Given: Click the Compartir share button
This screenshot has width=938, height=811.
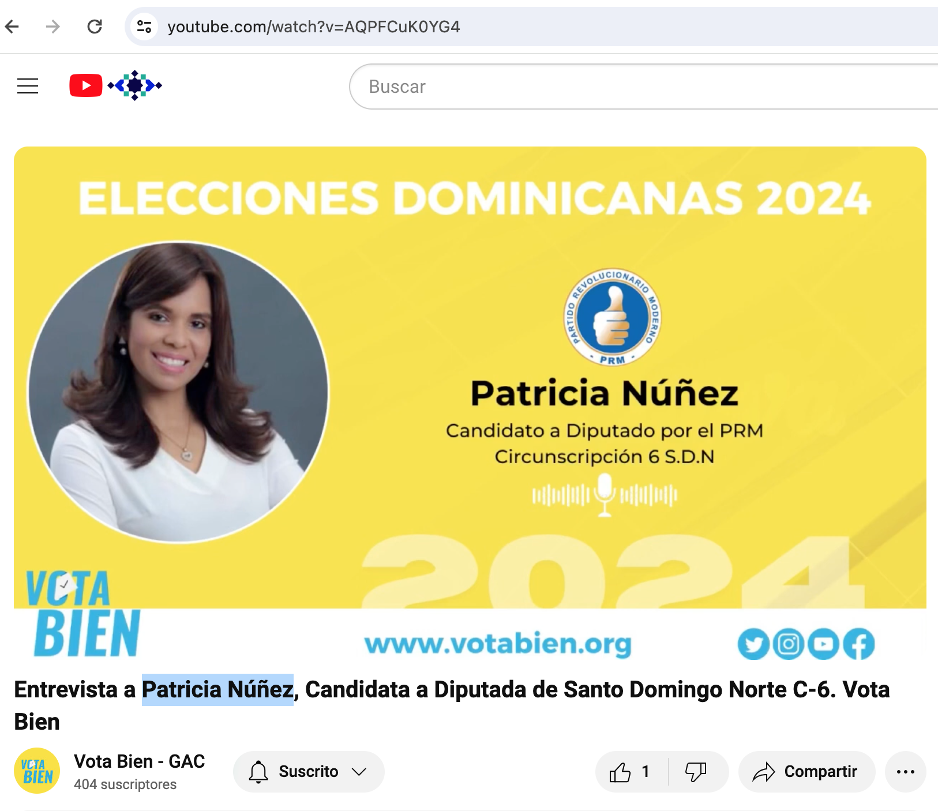Looking at the screenshot, I should pos(806,772).
